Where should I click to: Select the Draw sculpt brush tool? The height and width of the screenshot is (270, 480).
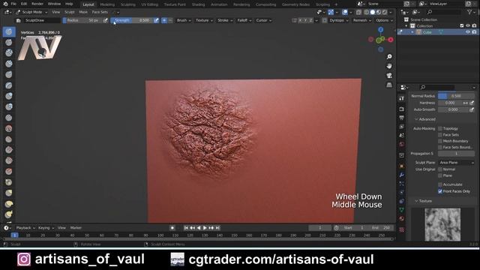pyautogui.click(x=9, y=31)
